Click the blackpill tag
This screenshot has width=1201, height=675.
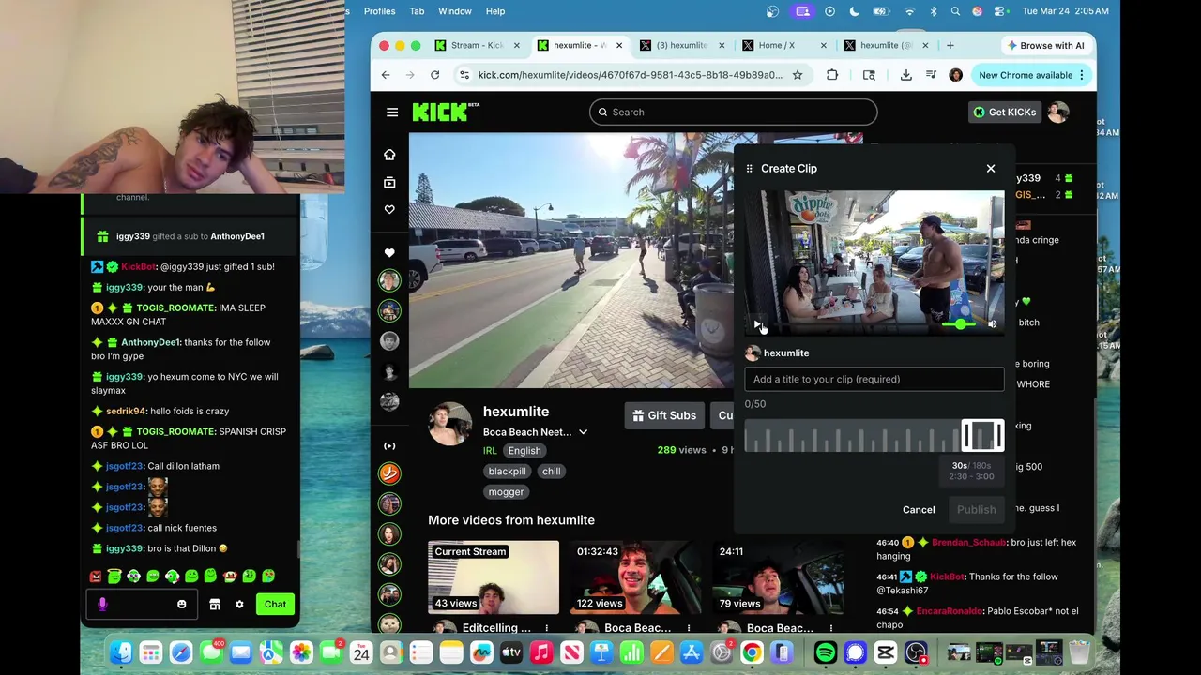(507, 472)
